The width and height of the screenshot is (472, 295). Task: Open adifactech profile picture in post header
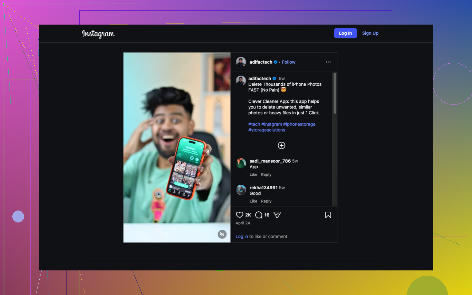pos(241,62)
